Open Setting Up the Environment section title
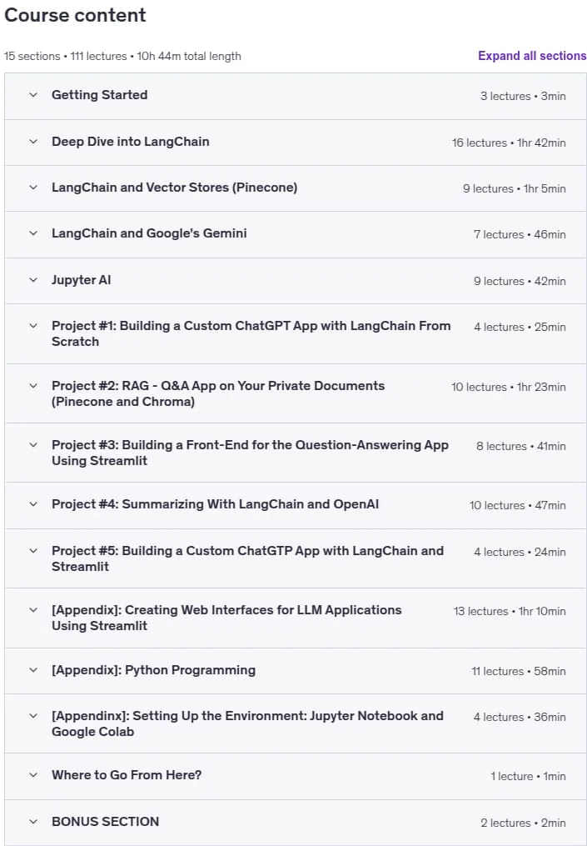This screenshot has width=587, height=846. [247, 723]
